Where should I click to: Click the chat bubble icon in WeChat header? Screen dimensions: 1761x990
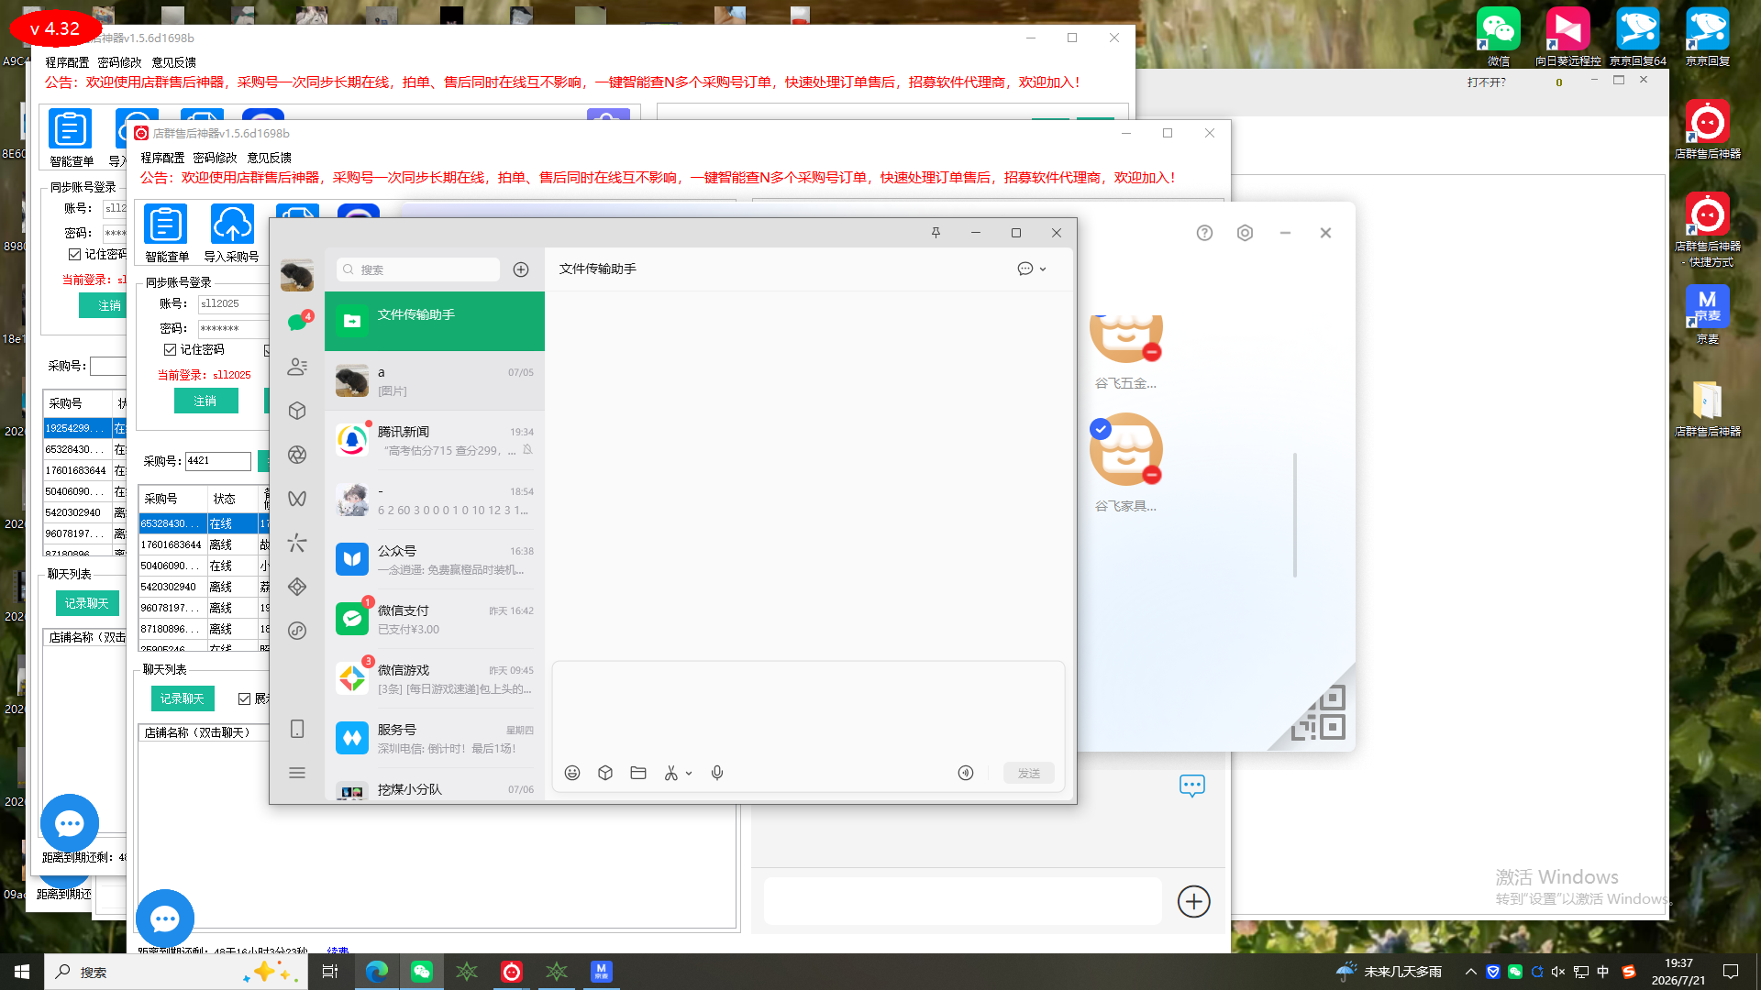pos(1025,269)
